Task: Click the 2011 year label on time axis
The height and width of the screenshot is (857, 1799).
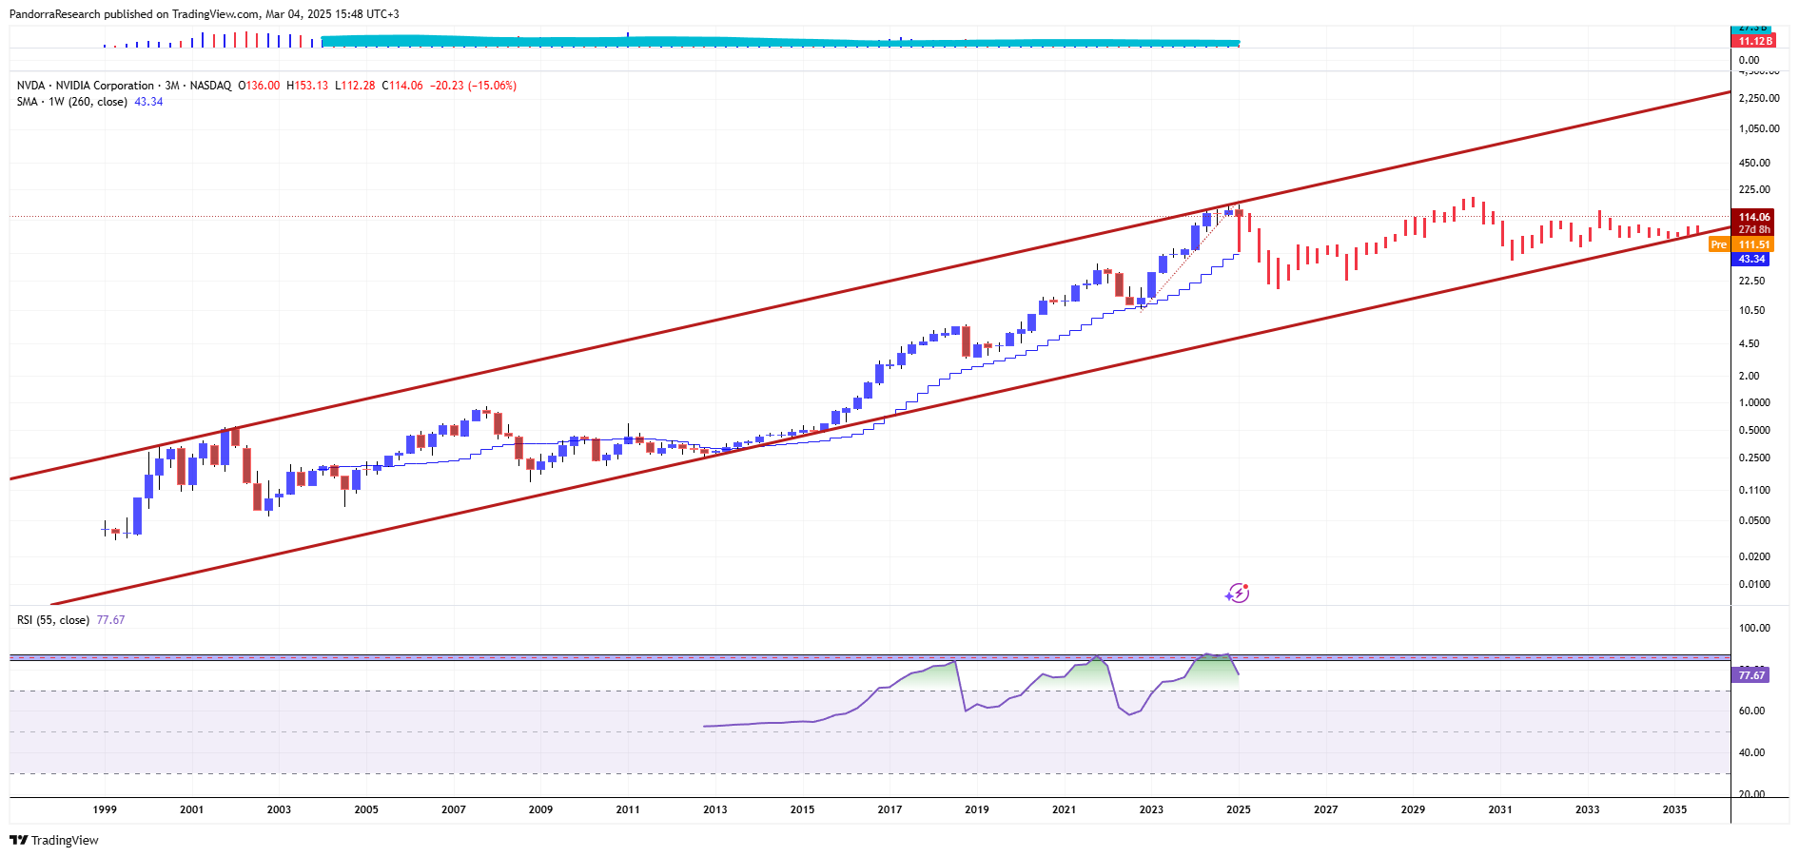Action: [628, 809]
